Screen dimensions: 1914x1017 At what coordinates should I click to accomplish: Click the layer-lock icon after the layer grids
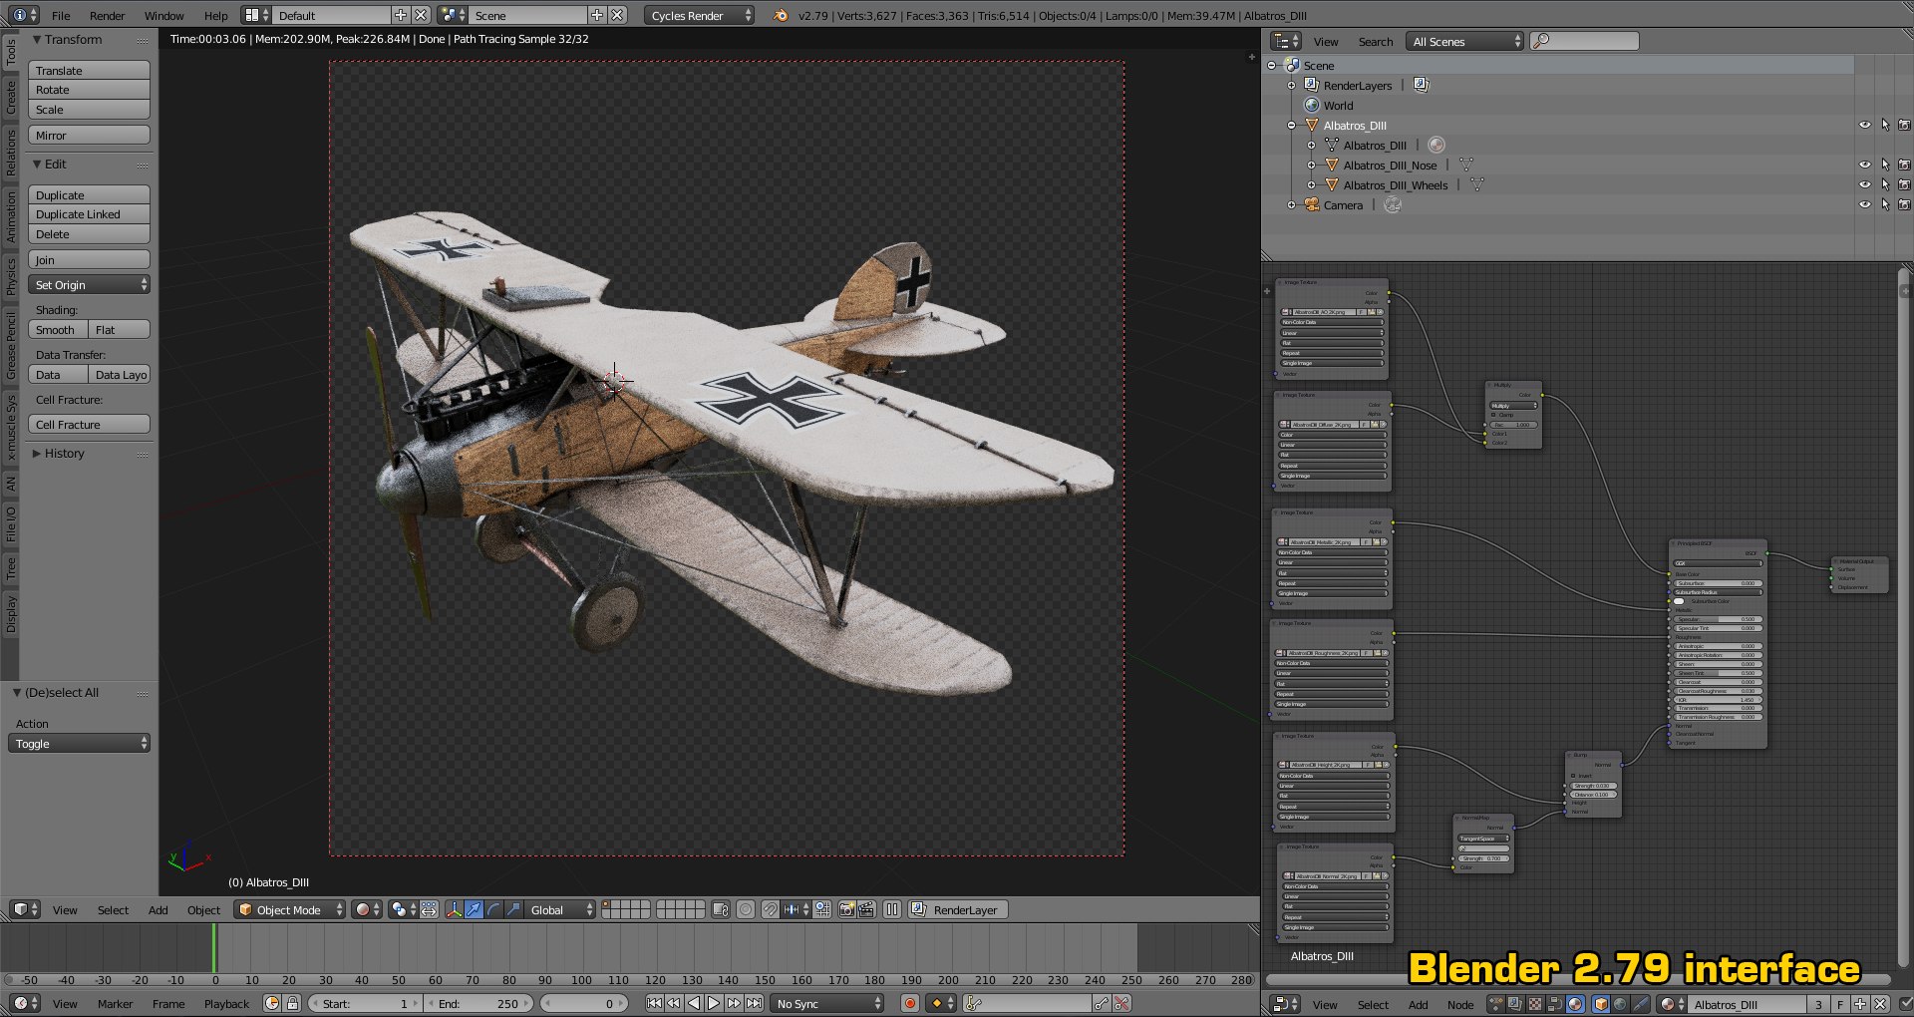(720, 909)
